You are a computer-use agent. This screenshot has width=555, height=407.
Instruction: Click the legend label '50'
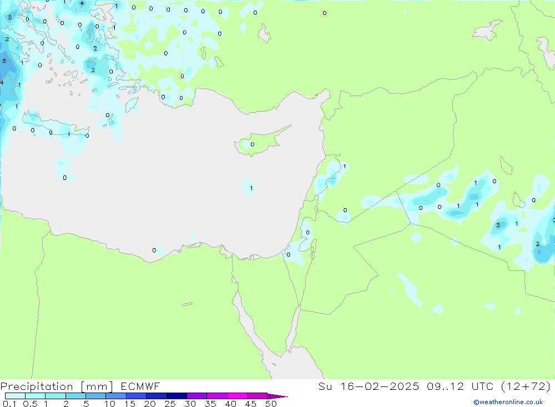271,404
